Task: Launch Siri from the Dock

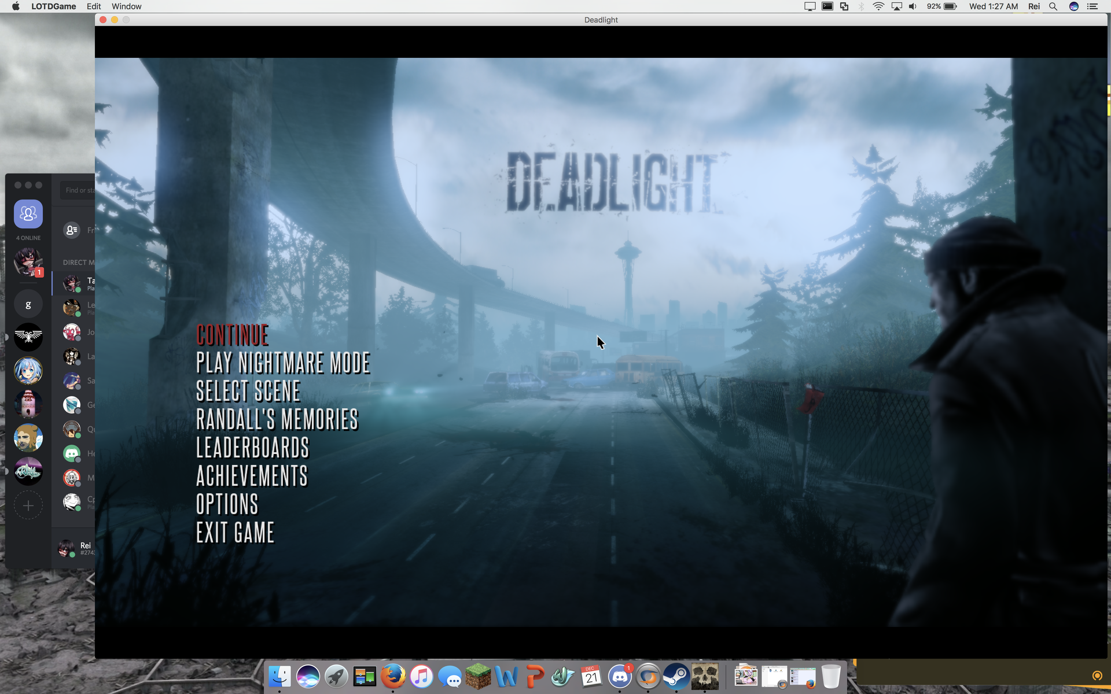Action: point(308,676)
